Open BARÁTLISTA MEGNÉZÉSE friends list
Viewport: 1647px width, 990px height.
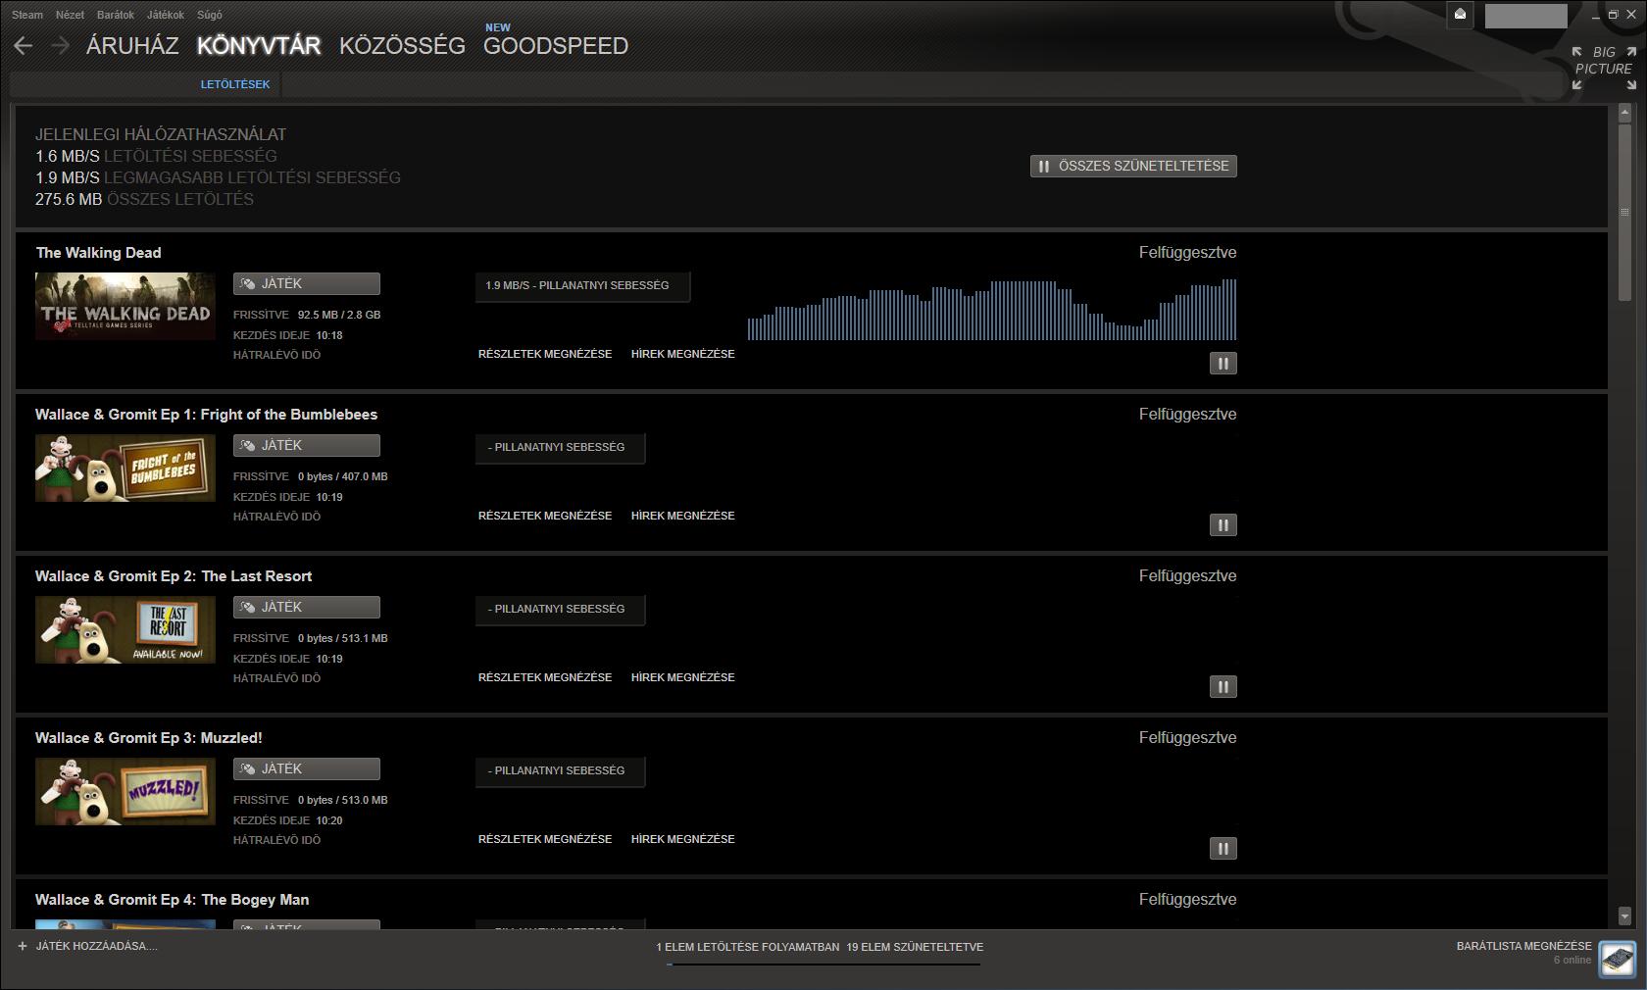tap(1524, 947)
